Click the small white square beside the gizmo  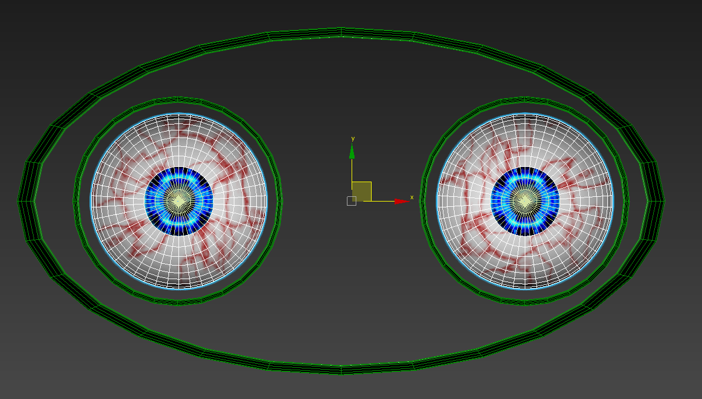click(352, 202)
